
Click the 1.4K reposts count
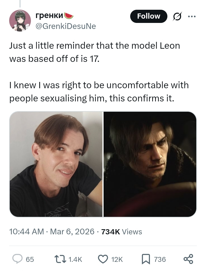click(76, 259)
